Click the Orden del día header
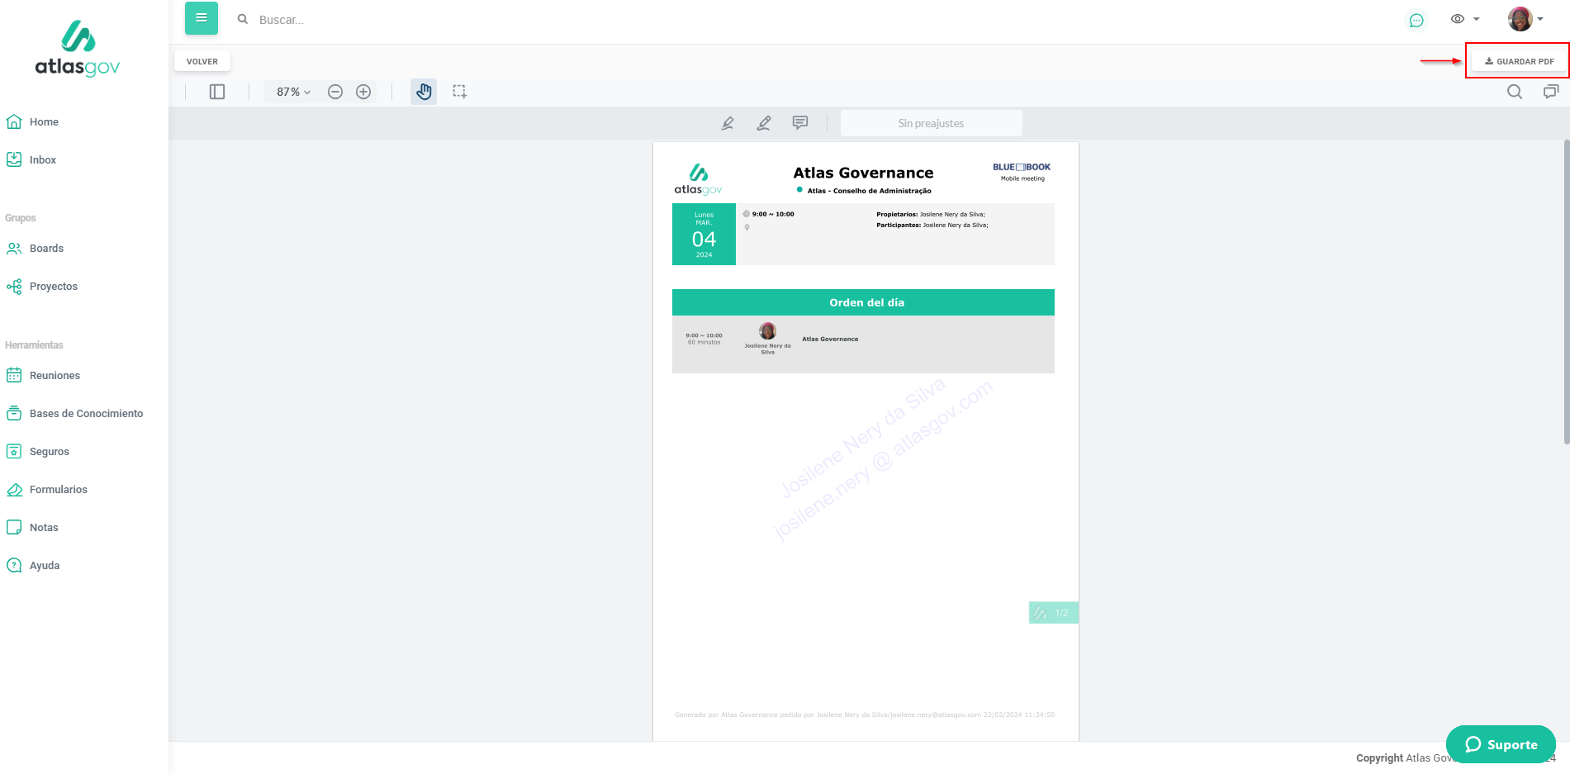Image resolution: width=1570 pixels, height=774 pixels. [x=863, y=302]
